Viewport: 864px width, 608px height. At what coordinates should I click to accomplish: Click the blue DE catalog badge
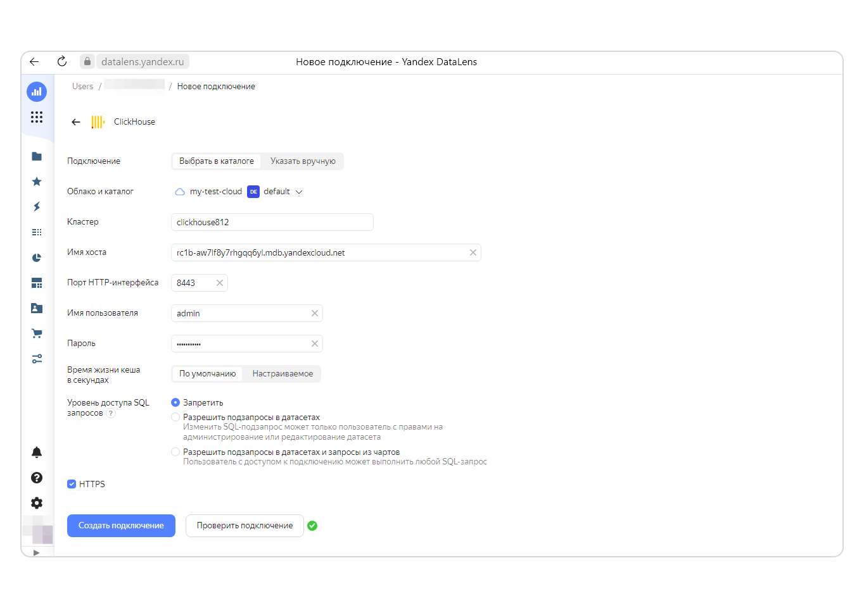[x=253, y=192]
